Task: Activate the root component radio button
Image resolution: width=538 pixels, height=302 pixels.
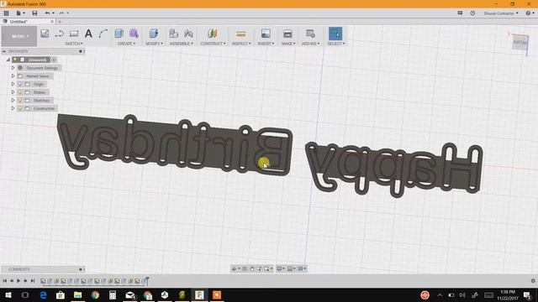Action: 54,60
